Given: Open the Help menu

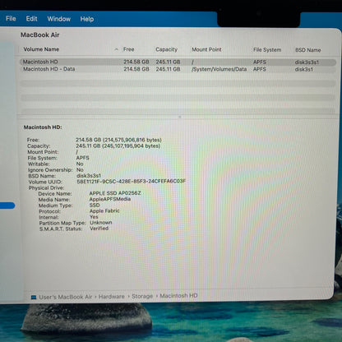Looking at the screenshot, I should (x=87, y=19).
